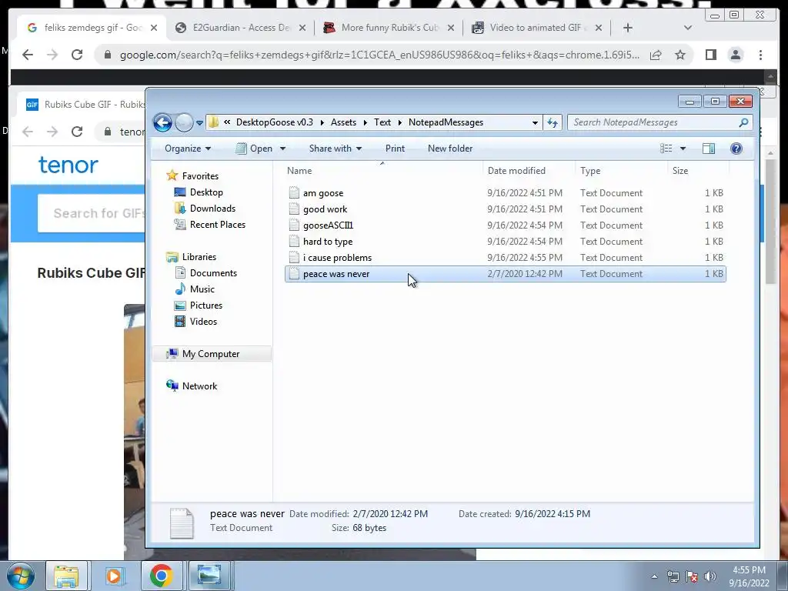Switch to E2Guardian Access Denied tab
Viewport: 788px width, 591px height.
pyautogui.click(x=240, y=28)
